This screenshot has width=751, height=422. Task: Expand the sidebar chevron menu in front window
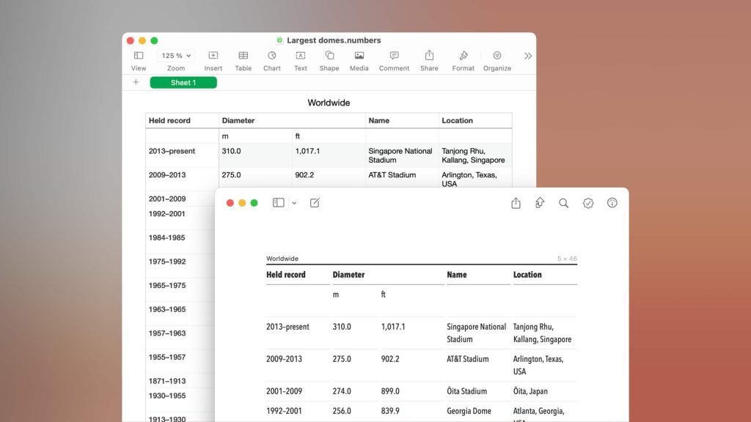click(x=294, y=203)
